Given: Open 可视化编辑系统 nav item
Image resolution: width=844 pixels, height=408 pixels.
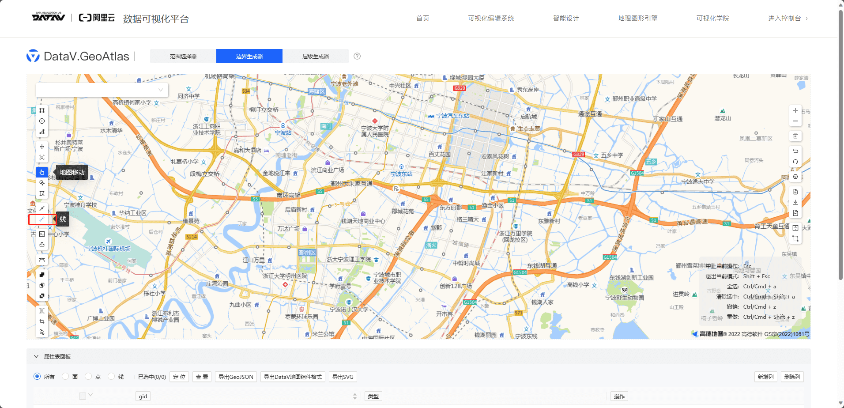Looking at the screenshot, I should (491, 18).
